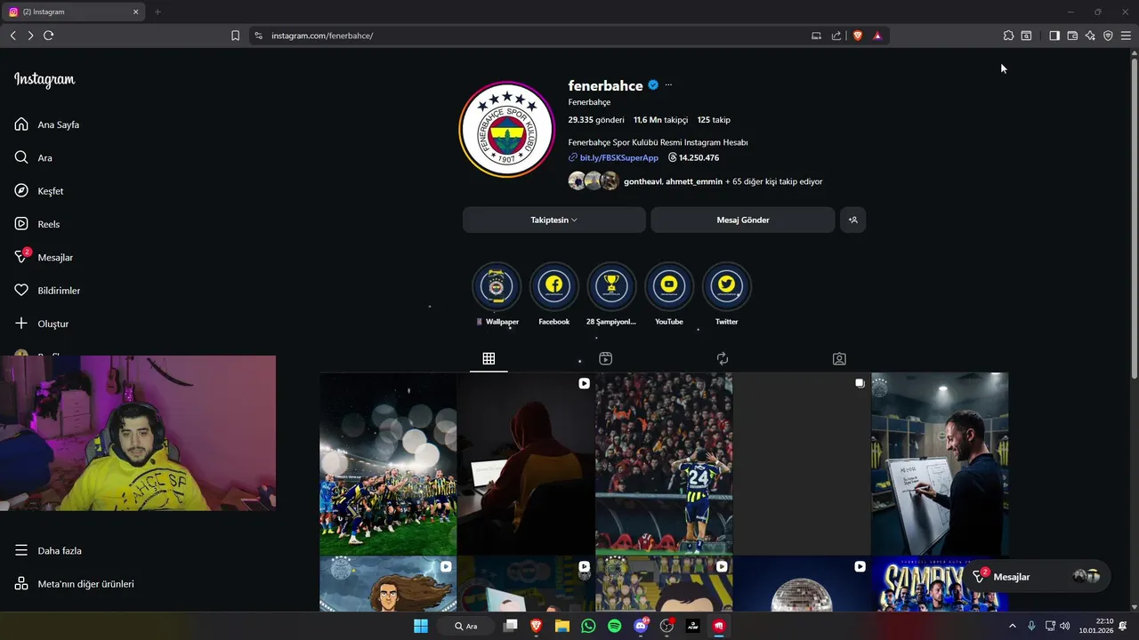
Task: Click the Oluştur plus icon
Action: click(x=21, y=324)
